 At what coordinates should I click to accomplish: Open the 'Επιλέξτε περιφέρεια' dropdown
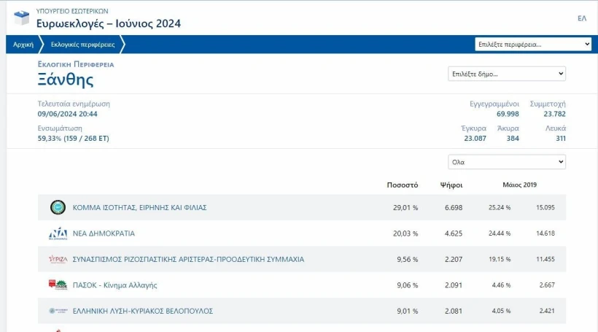point(533,45)
